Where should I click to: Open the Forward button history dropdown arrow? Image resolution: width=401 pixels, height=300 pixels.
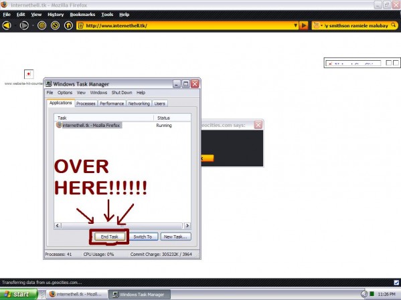click(x=33, y=25)
